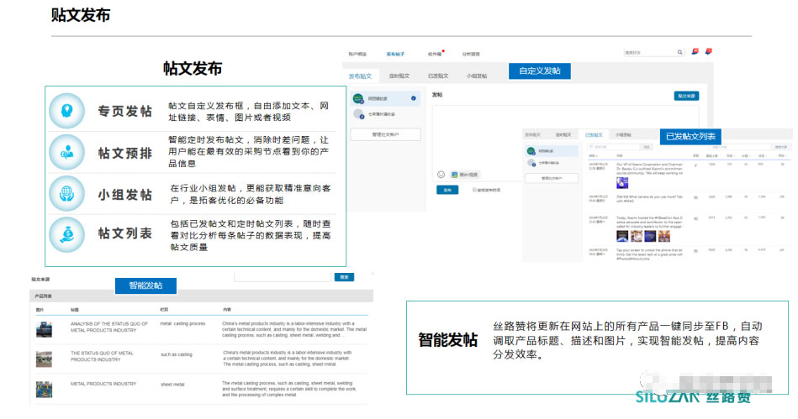Click the 图片/视频 upload button
Screen dimensions: 798x419
pos(464,175)
